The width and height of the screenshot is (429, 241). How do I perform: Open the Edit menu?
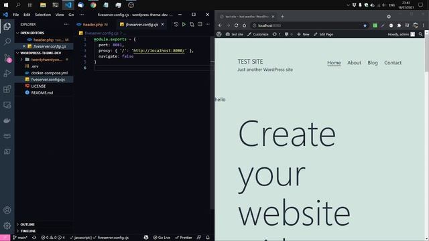[x=27, y=15]
